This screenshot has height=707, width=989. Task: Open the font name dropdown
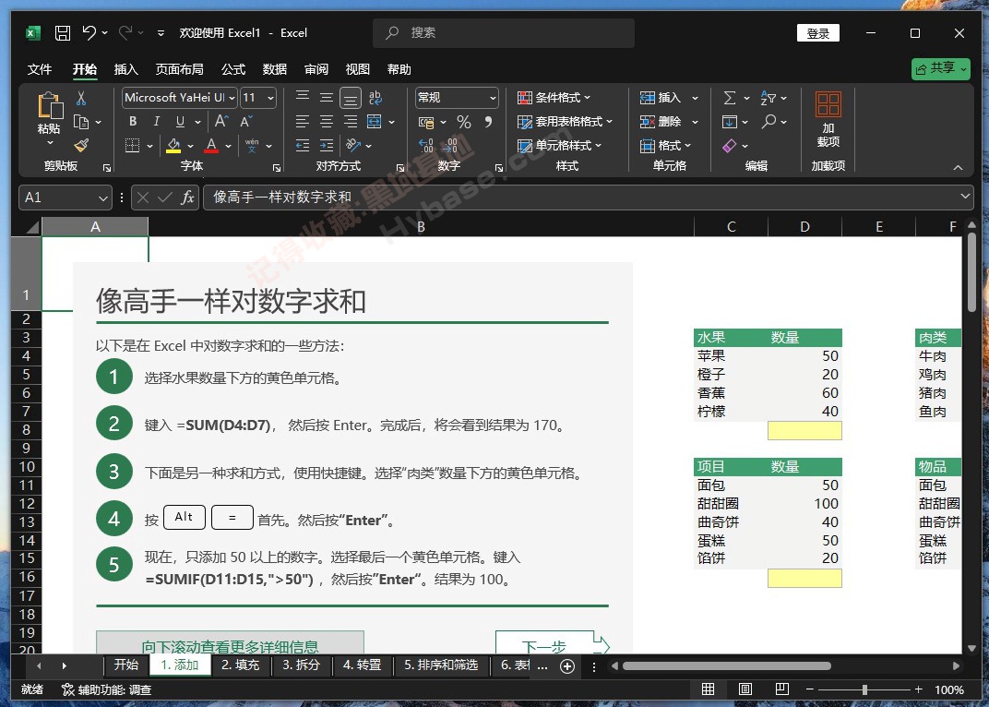click(x=232, y=98)
